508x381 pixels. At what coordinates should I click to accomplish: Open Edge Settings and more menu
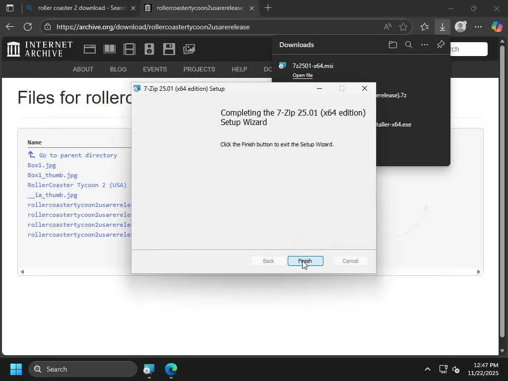(478, 27)
